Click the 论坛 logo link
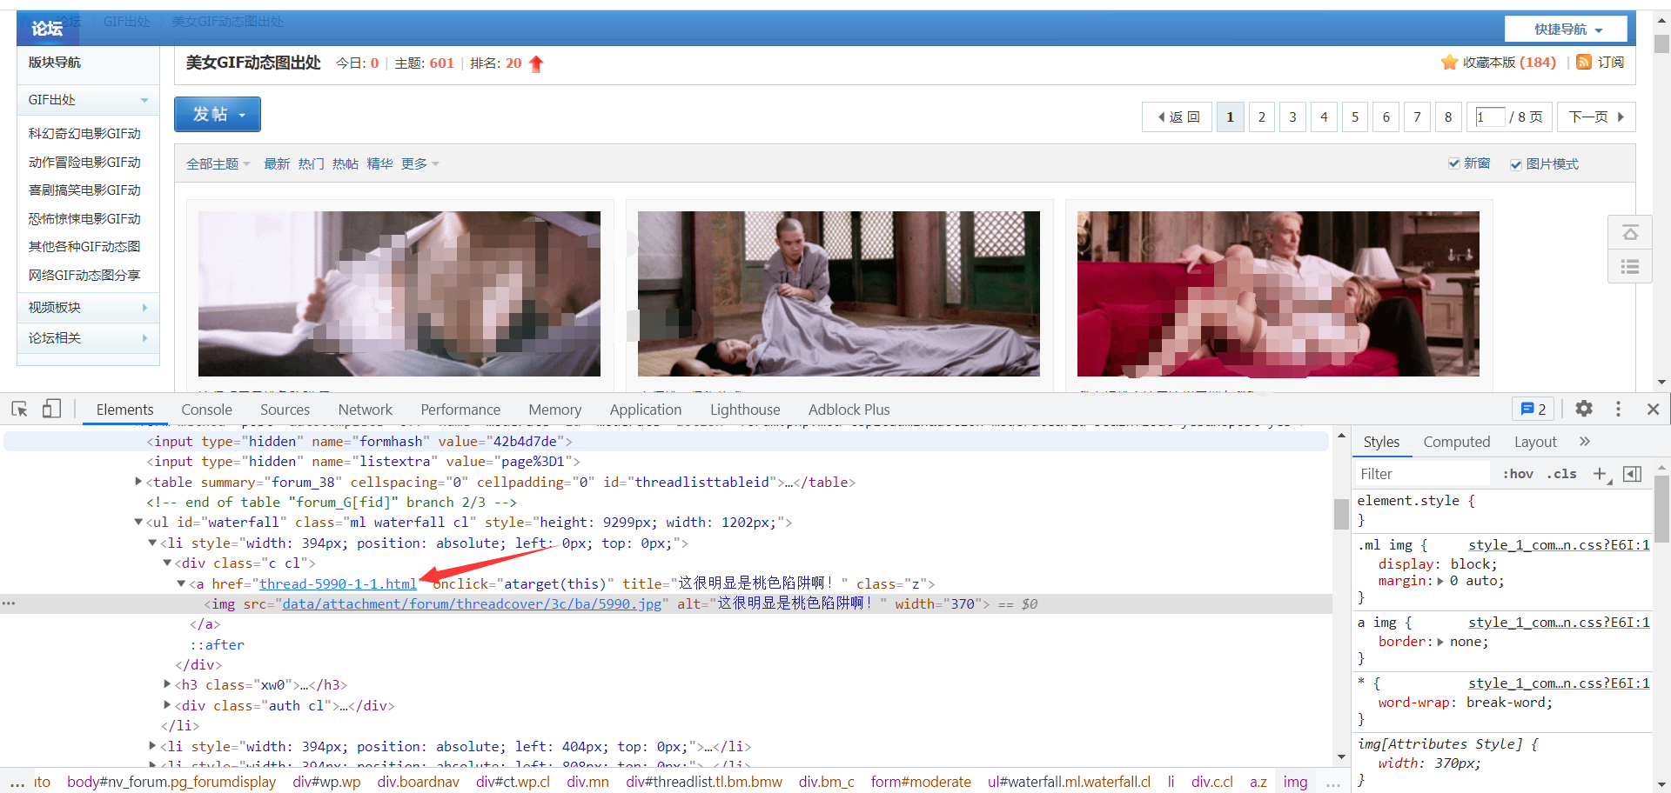 [x=47, y=28]
